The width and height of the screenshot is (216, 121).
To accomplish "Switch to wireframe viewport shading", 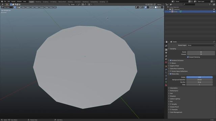I will (154, 7).
